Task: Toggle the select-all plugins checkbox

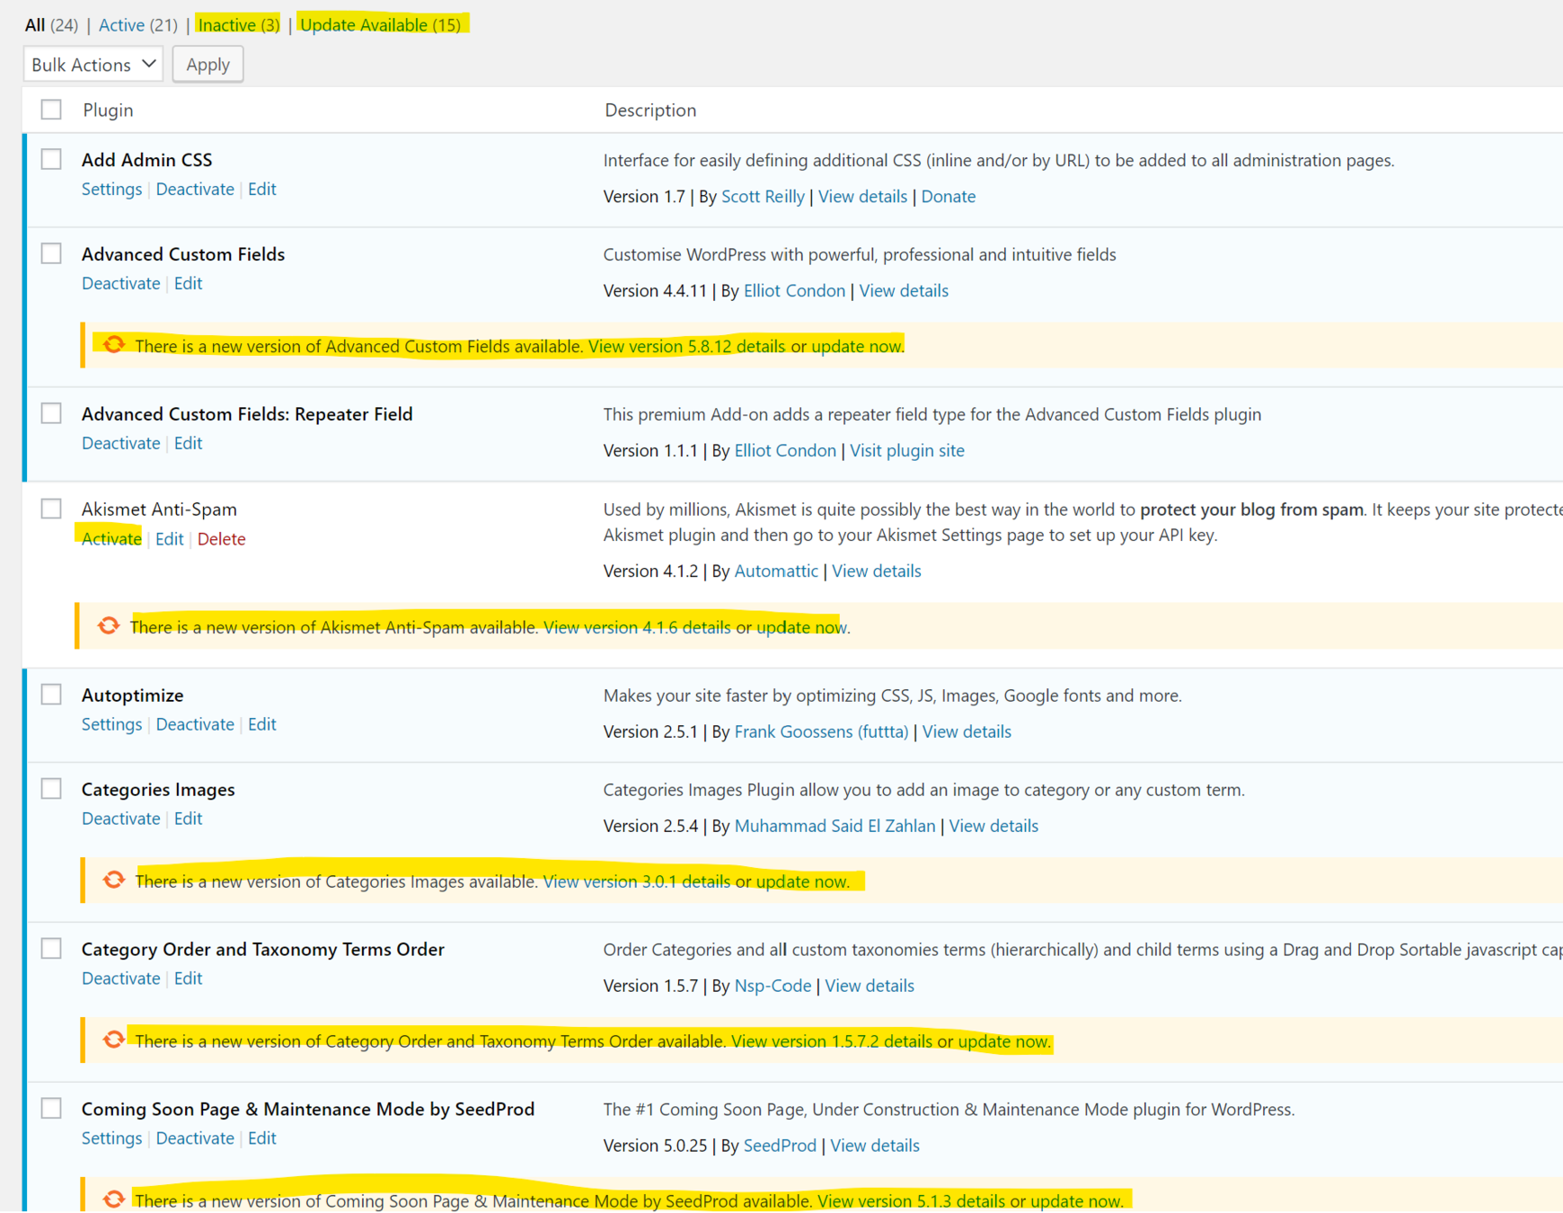Action: 51,110
